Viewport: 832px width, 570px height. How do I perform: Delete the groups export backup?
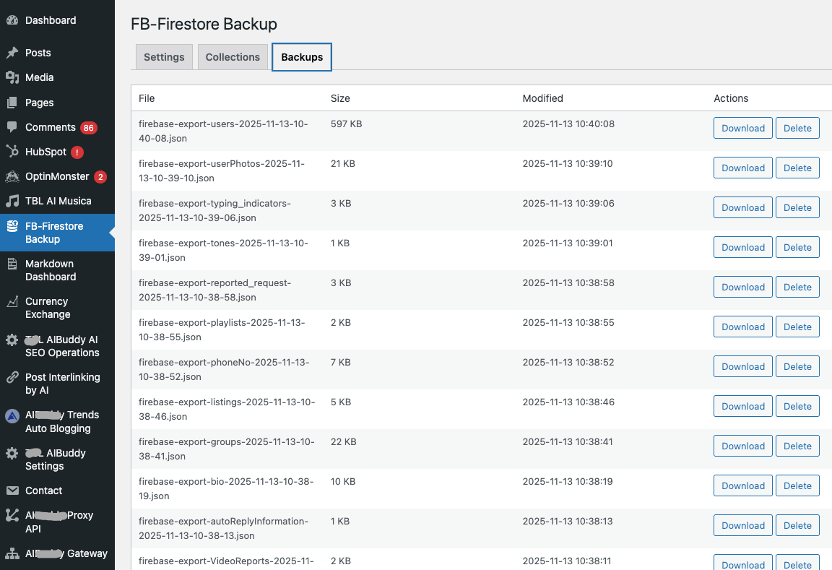(x=797, y=446)
